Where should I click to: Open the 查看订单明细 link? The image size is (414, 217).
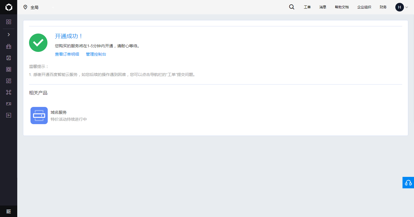[67, 54]
